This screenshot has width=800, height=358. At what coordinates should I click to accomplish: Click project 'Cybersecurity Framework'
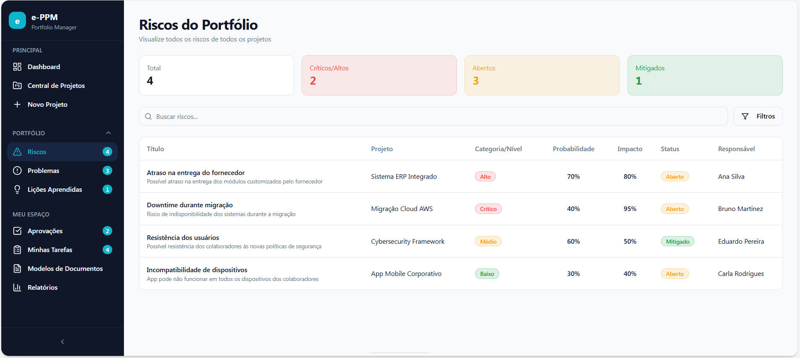coord(408,241)
